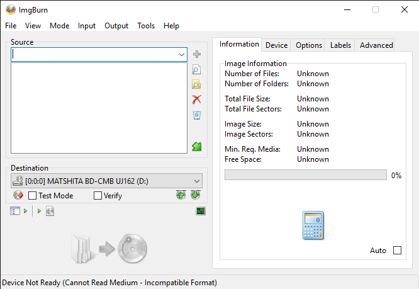
Task: Click the Image Size label
Action: pyautogui.click(x=243, y=124)
